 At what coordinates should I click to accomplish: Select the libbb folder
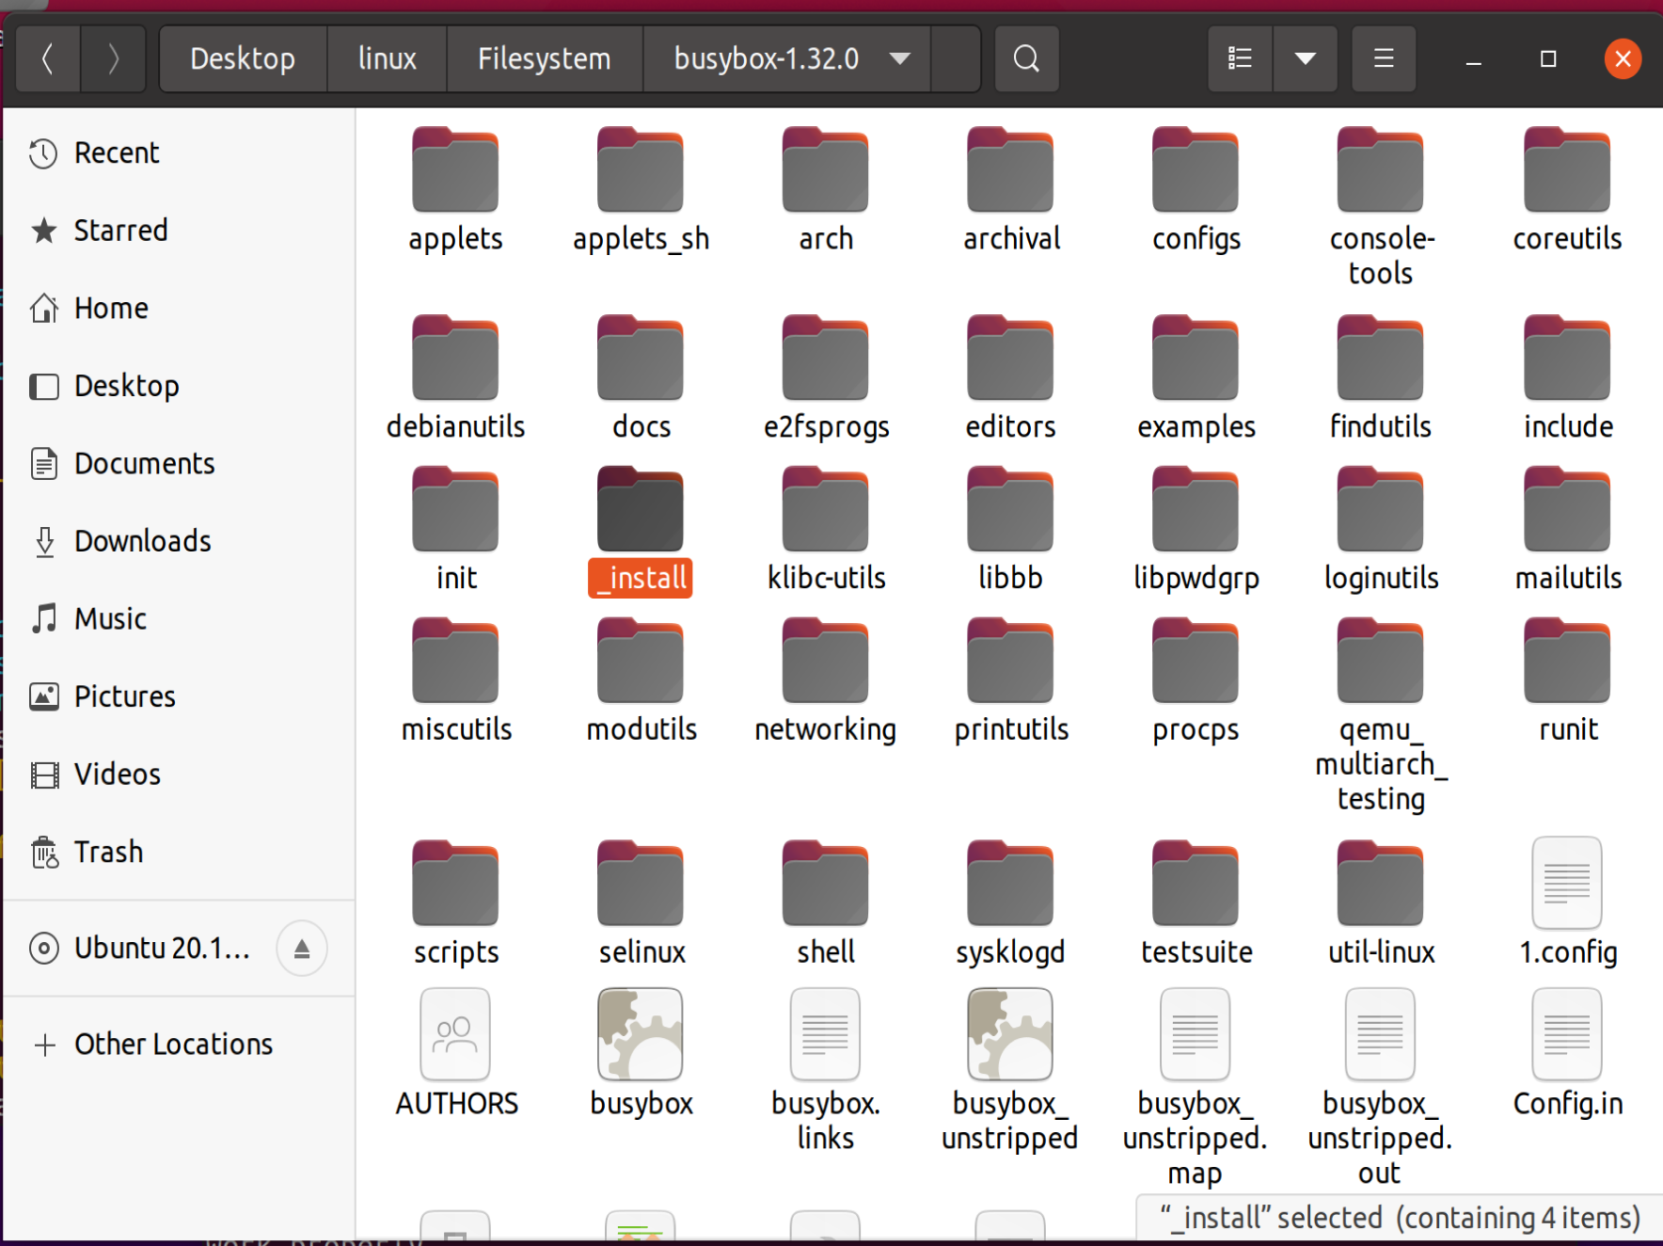click(x=1011, y=529)
